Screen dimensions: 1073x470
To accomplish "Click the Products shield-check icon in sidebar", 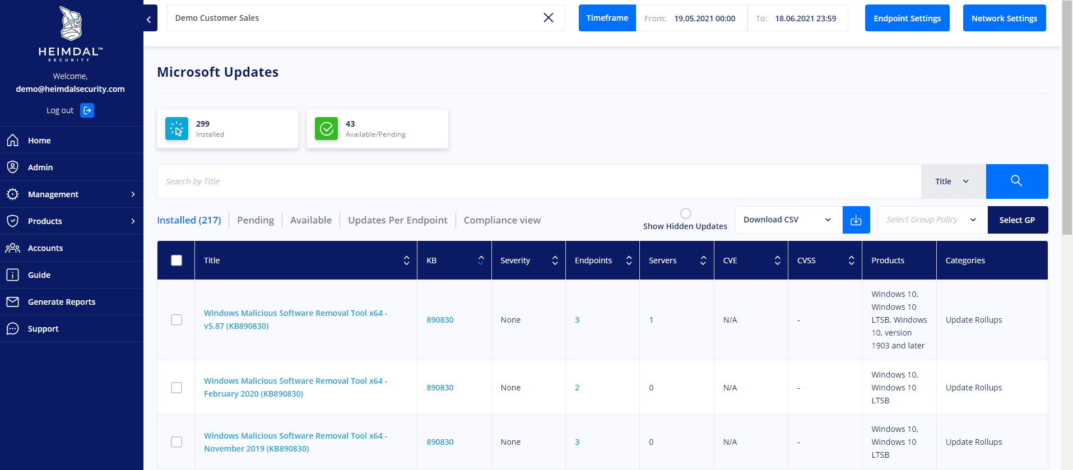I will click(13, 221).
